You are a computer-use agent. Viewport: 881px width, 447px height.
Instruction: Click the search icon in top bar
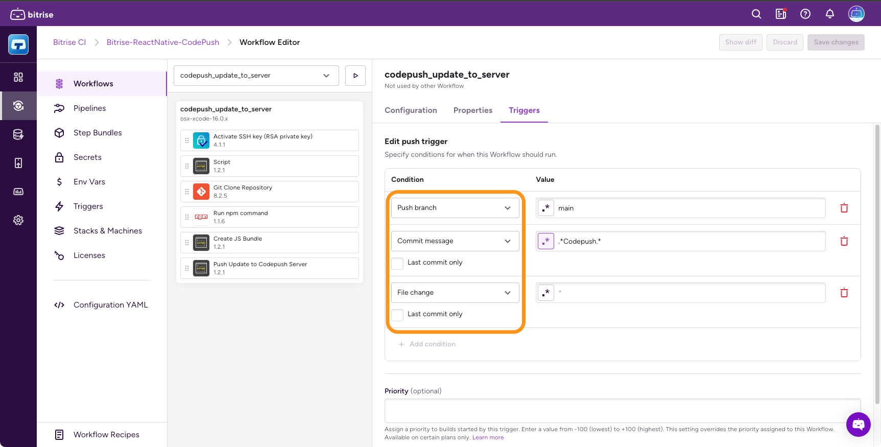click(756, 14)
